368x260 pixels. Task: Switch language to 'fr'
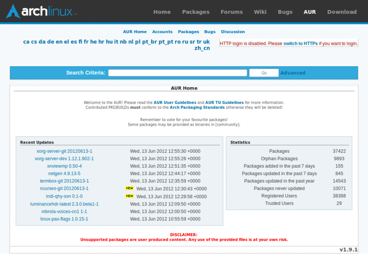[86, 42]
